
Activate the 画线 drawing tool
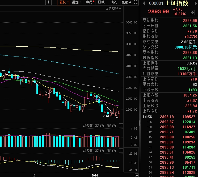click(x=101, y=2)
